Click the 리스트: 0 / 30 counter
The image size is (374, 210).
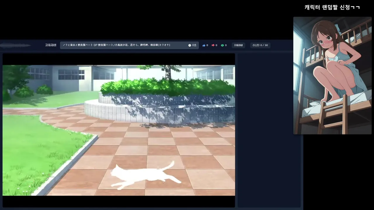(260, 45)
